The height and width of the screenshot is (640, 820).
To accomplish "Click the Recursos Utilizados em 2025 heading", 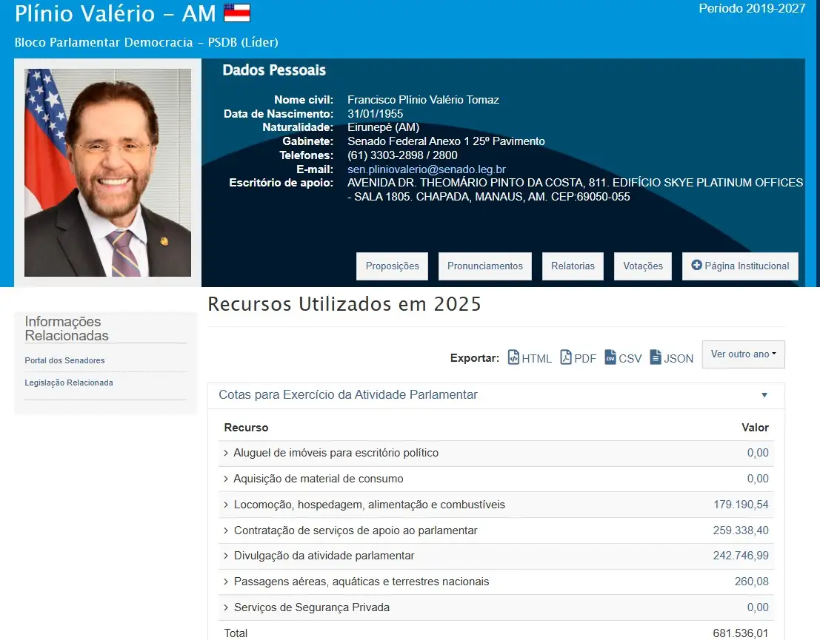I will (x=344, y=304).
